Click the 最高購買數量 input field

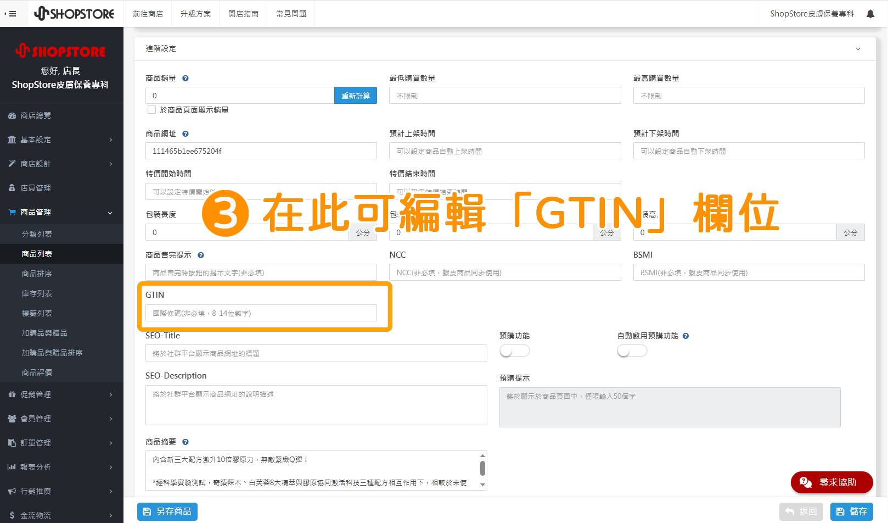pyautogui.click(x=749, y=96)
